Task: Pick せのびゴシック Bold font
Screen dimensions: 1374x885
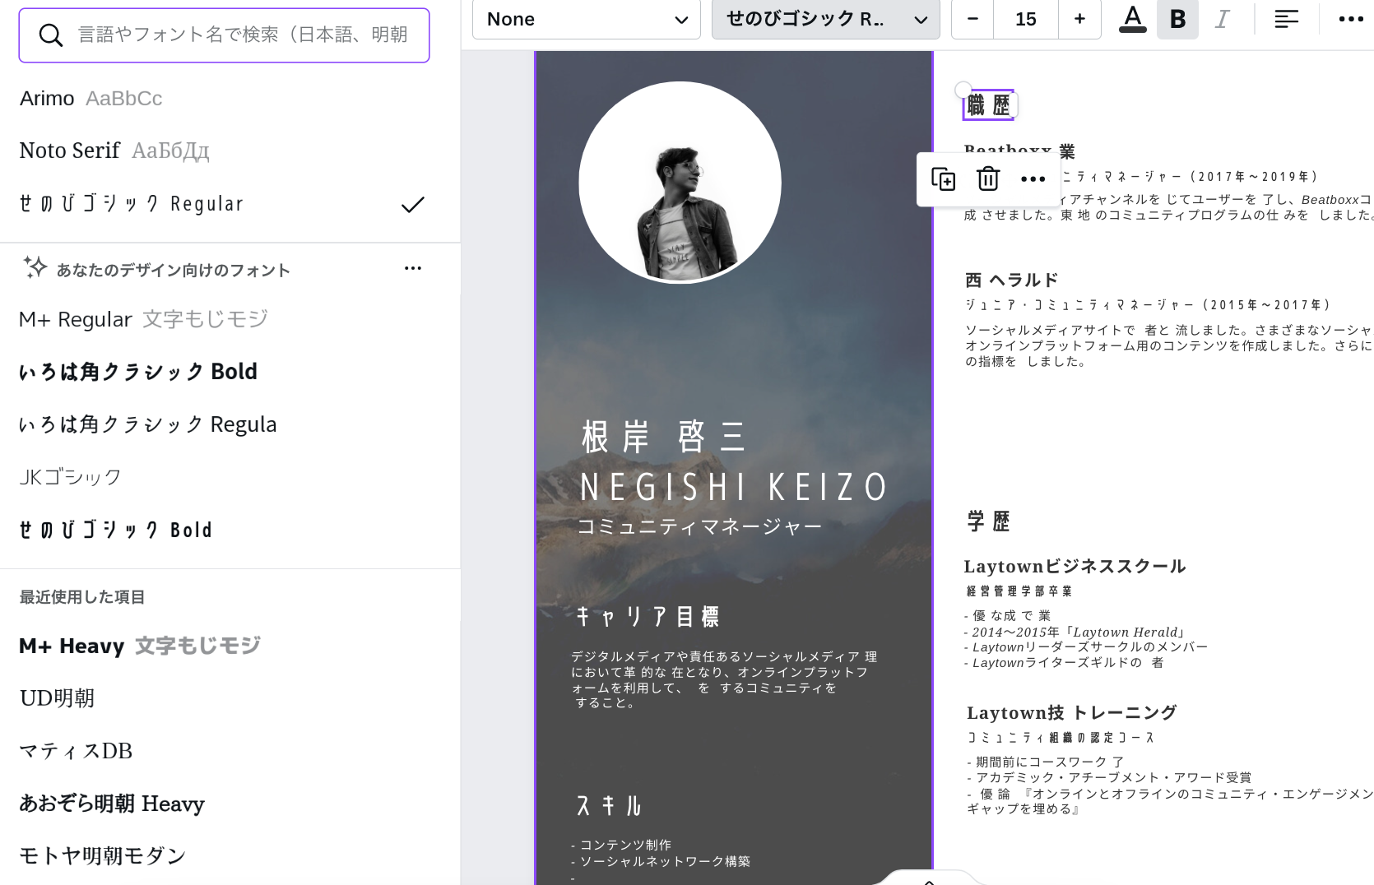Action: click(x=116, y=530)
